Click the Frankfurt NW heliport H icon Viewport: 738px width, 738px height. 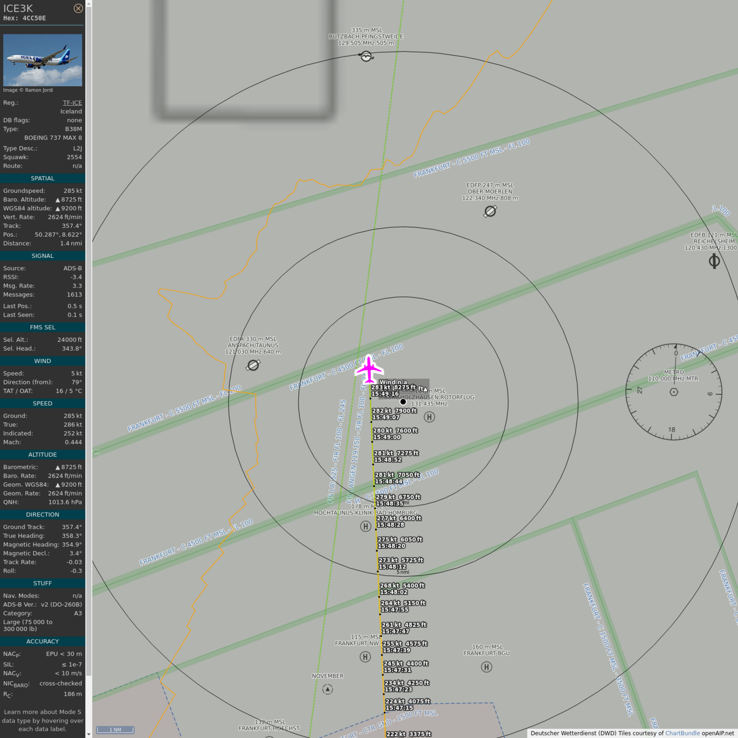pyautogui.click(x=365, y=657)
